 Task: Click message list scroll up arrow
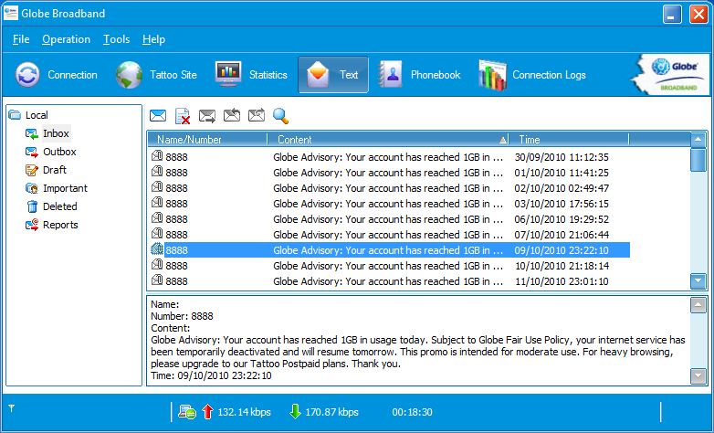click(698, 140)
